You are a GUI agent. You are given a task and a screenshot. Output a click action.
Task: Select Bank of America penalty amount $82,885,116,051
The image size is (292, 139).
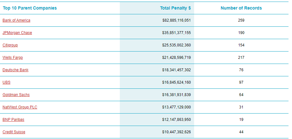click(x=177, y=20)
